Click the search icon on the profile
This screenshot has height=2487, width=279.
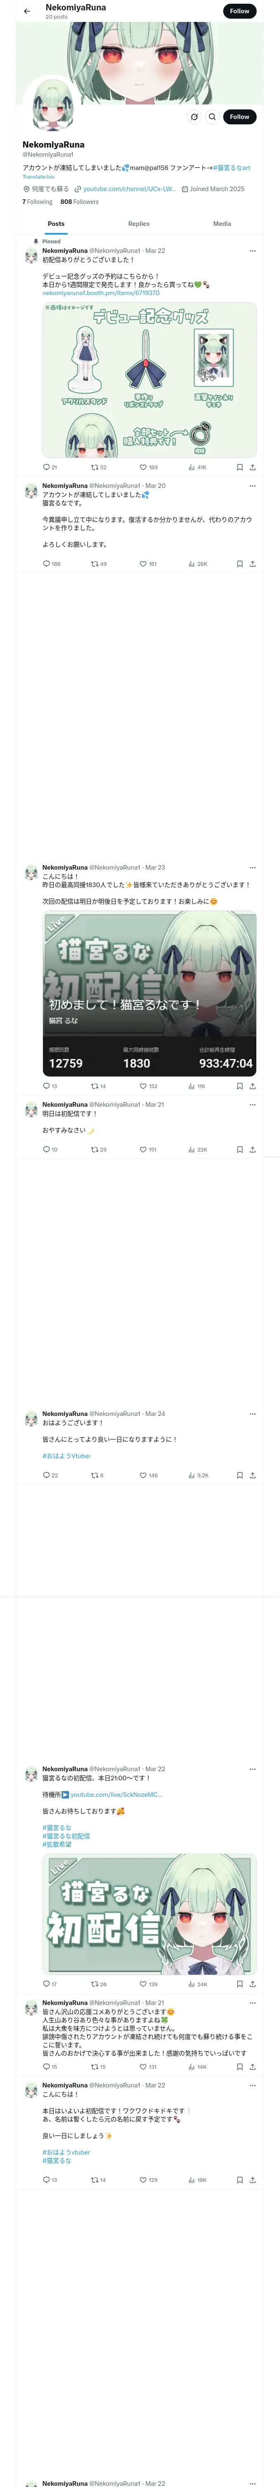click(212, 117)
